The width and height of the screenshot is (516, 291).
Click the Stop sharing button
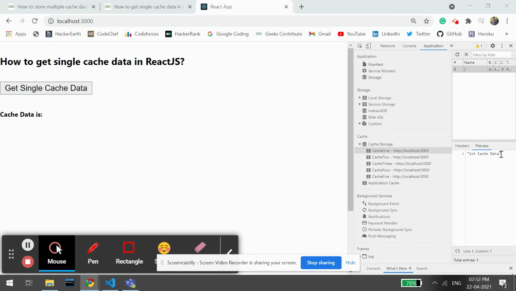321,263
